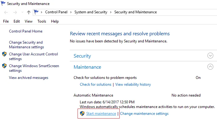Click shield icon beside Windows SmartScreen
Image resolution: width=217 pixels, height=121 pixels.
tap(4, 66)
